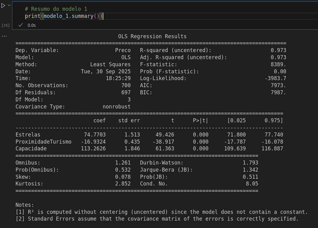Run the modelo_1 summary cell
Image resolution: width=318 pixels, height=228 pixels.
point(3,6)
